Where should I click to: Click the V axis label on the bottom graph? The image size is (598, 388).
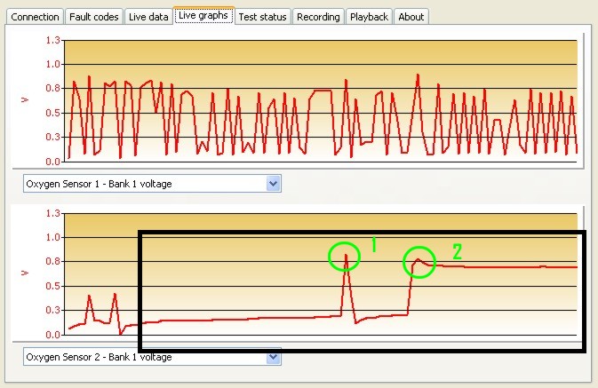coord(25,273)
